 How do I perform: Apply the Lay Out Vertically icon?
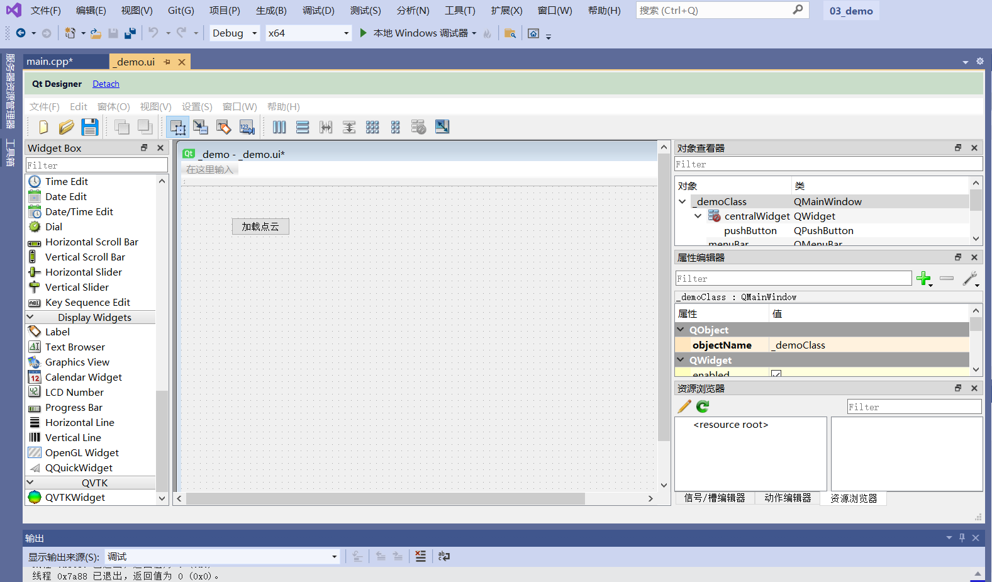[x=303, y=127]
